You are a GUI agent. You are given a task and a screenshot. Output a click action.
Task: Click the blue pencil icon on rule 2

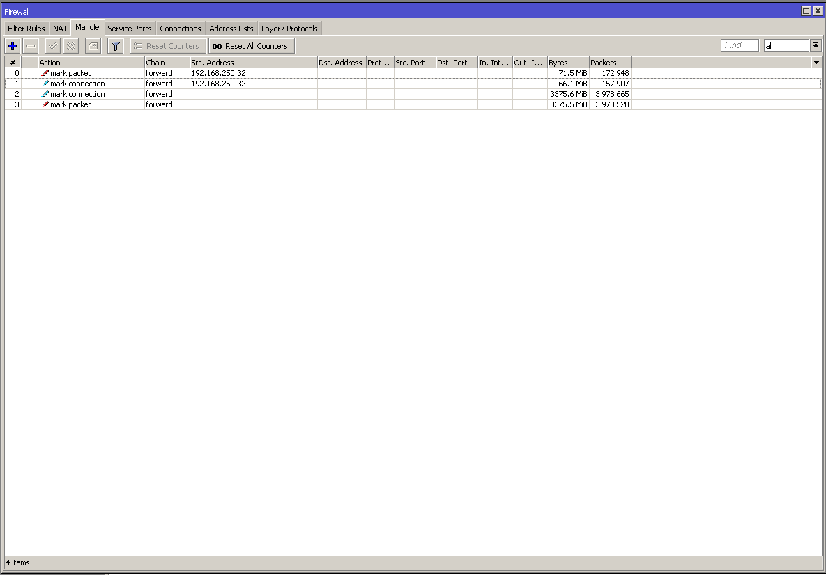45,94
